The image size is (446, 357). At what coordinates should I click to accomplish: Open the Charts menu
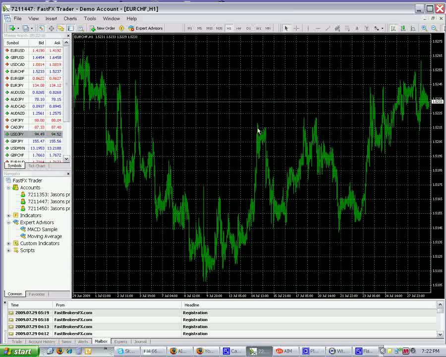(70, 18)
